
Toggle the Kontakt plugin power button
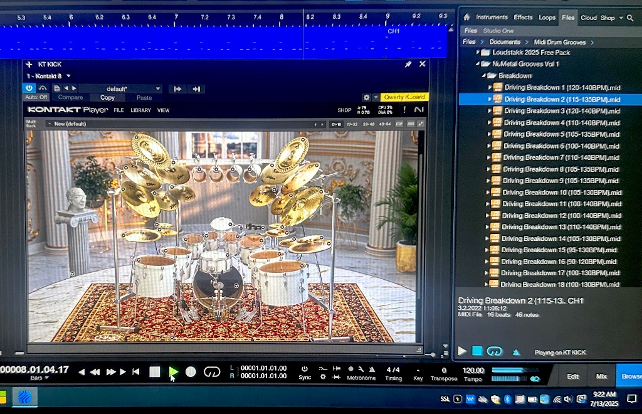(29, 88)
